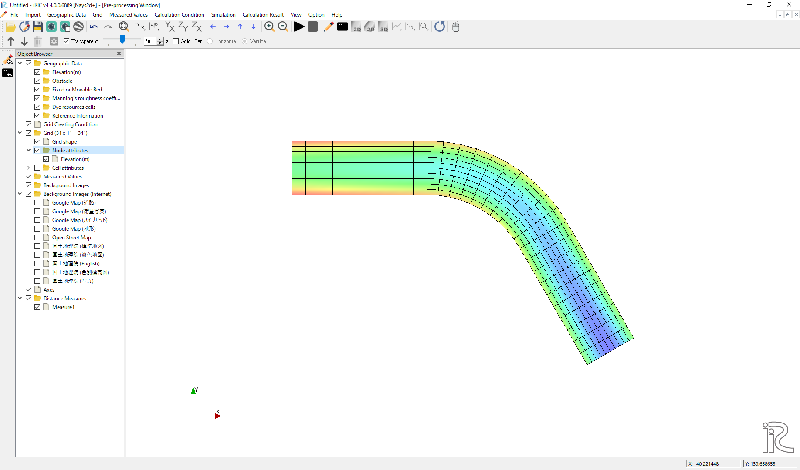Open the Simulation menu

(x=223, y=15)
